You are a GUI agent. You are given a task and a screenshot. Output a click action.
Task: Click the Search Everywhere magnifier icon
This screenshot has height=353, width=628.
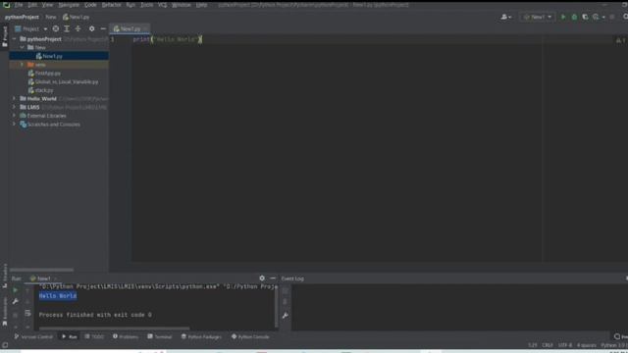pos(625,17)
